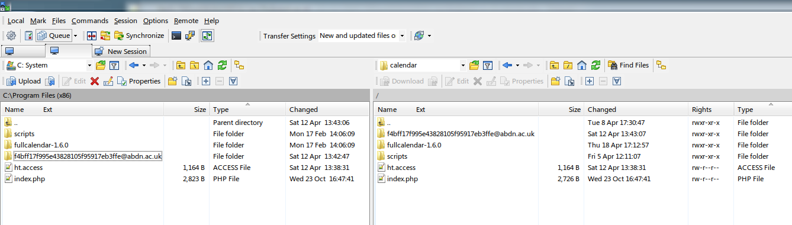Select all files in local panel plus icon

click(x=206, y=81)
